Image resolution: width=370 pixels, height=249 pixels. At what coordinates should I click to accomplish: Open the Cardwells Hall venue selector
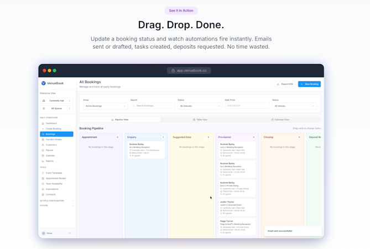[x=56, y=101]
